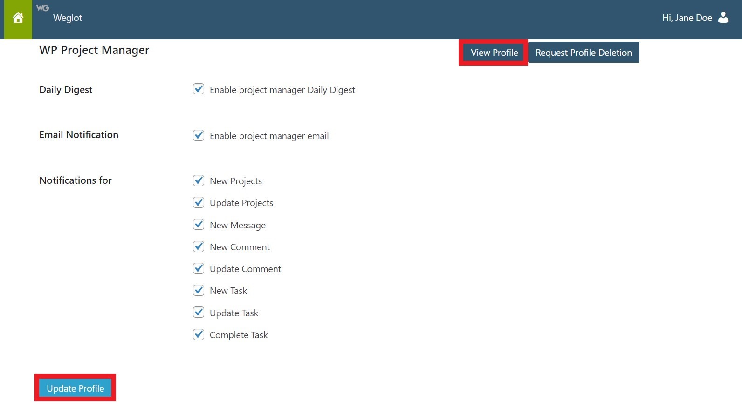Viewport: 742px width, 413px height.
Task: Disable New Comment notifications
Action: click(x=199, y=246)
